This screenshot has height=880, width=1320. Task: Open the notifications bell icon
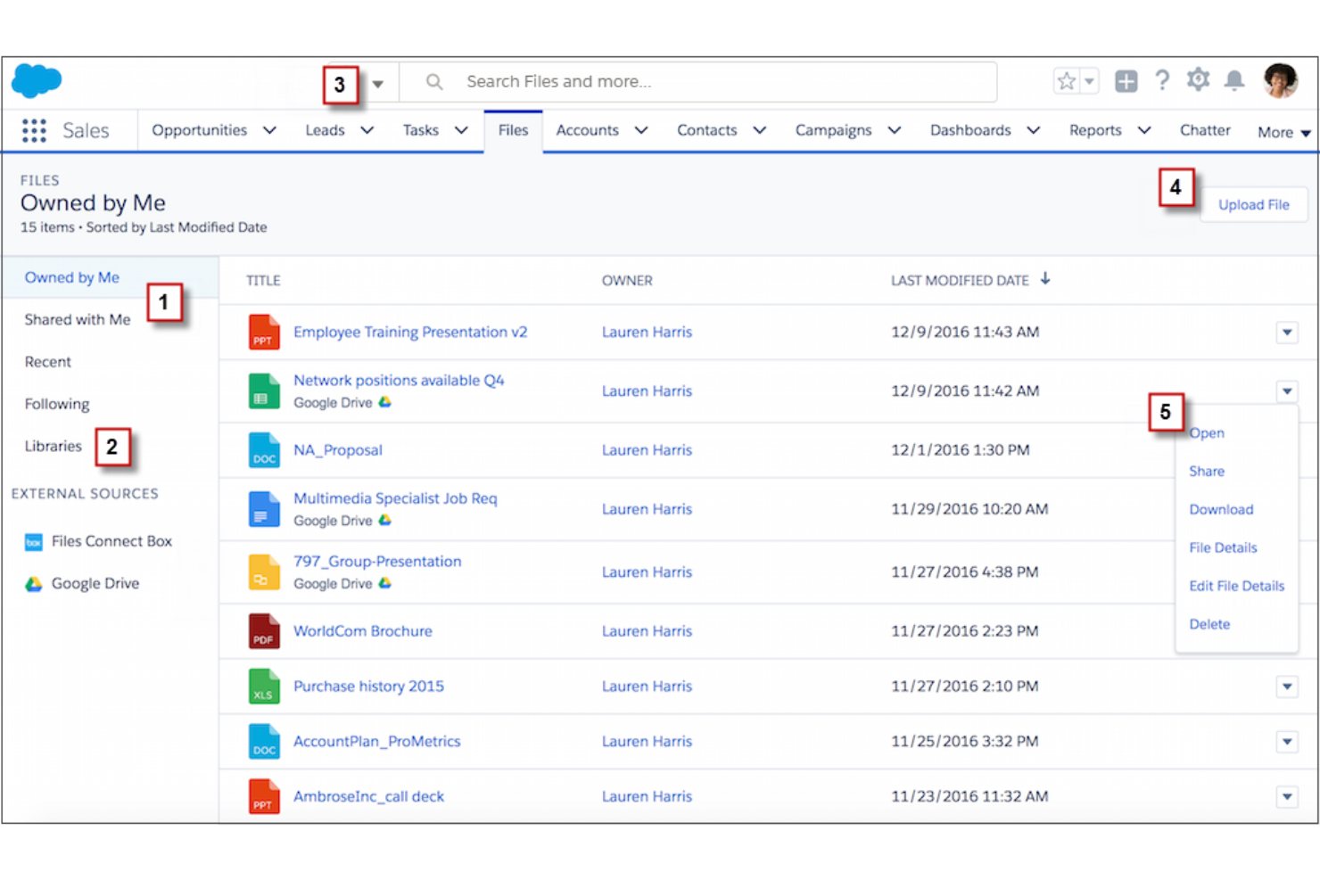[1233, 80]
